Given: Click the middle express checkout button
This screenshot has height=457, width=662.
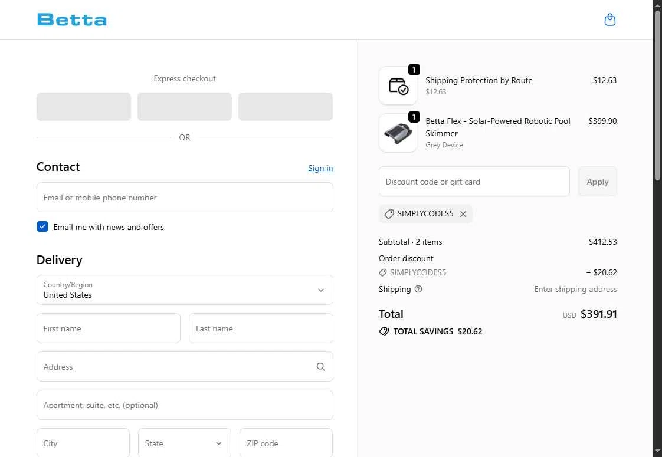Looking at the screenshot, I should [x=185, y=107].
